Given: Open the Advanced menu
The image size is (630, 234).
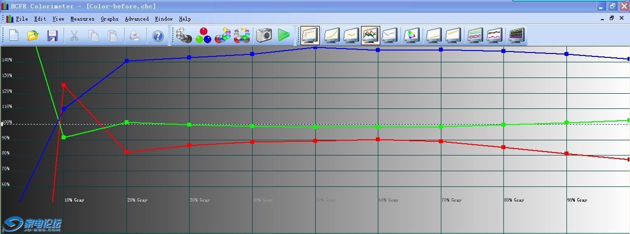Looking at the screenshot, I should click(136, 19).
